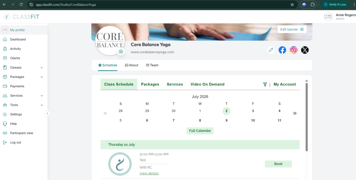
Task: Open the Help headset icon
Action: (x=5, y=124)
